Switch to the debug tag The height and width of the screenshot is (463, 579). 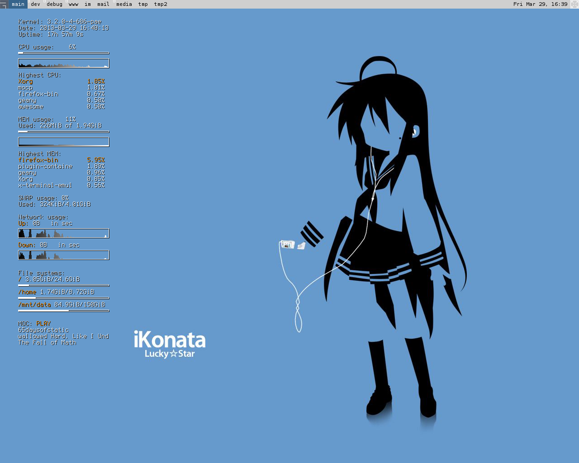(x=54, y=4)
